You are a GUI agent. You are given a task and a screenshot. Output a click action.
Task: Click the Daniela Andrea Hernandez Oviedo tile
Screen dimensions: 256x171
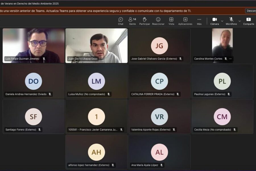pos(34,81)
